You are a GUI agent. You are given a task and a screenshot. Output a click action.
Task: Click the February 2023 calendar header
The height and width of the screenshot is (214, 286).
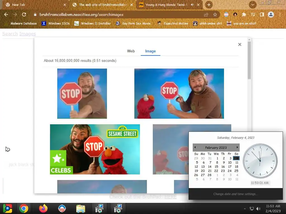pyautogui.click(x=216, y=148)
